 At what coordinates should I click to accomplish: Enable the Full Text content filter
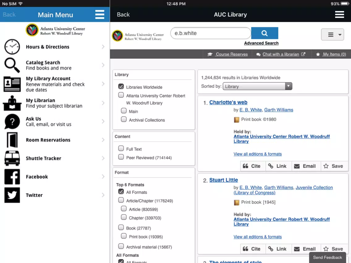click(121, 148)
